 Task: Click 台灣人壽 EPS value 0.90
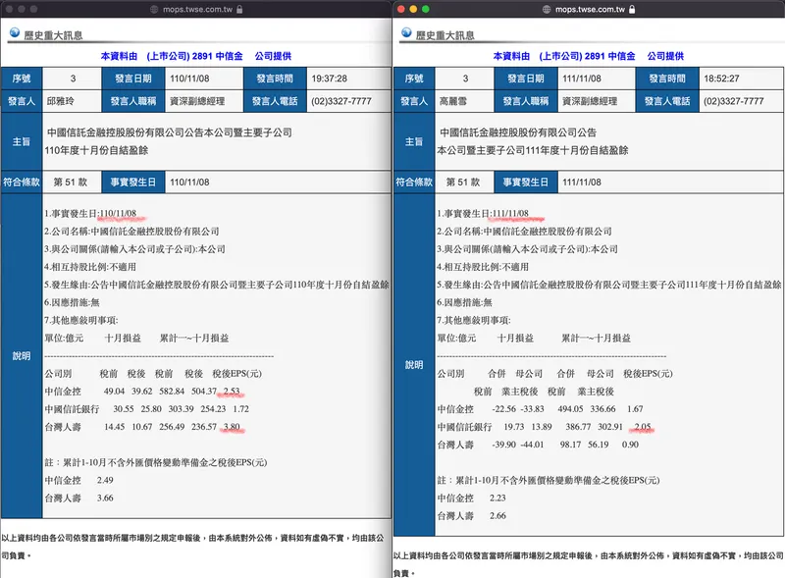[x=630, y=445]
